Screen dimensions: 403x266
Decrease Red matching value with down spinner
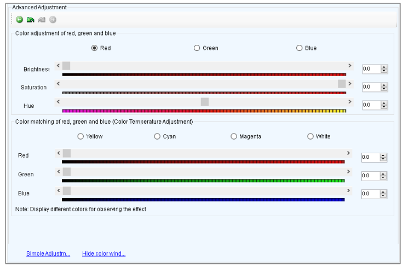pos(383,159)
